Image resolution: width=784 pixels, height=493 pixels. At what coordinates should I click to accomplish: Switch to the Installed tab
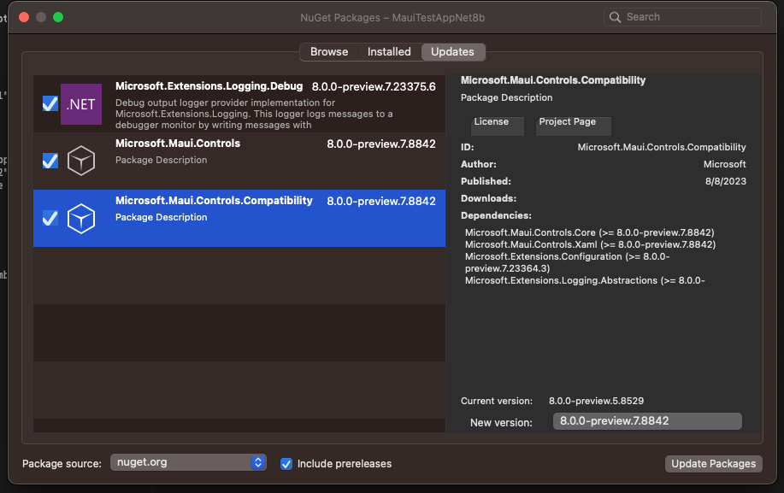pyautogui.click(x=389, y=51)
